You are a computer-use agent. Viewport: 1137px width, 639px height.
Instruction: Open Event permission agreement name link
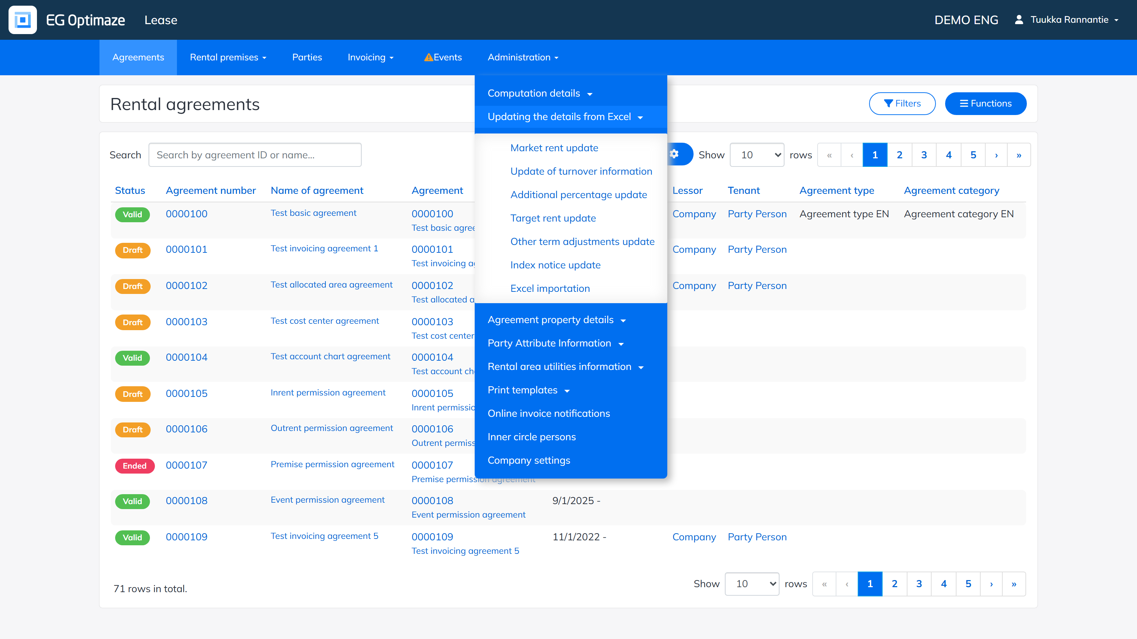(x=328, y=499)
